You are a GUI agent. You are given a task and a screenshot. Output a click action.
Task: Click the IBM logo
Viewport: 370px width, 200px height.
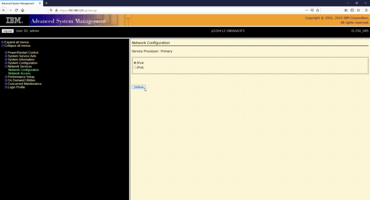click(14, 21)
